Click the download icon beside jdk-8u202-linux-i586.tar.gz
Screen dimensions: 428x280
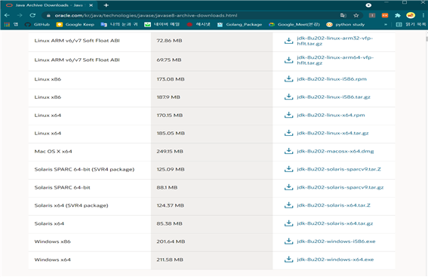click(288, 97)
